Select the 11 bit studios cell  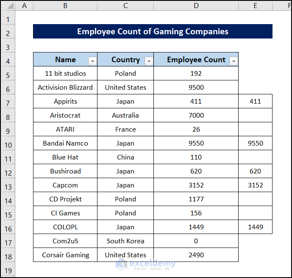click(65, 73)
